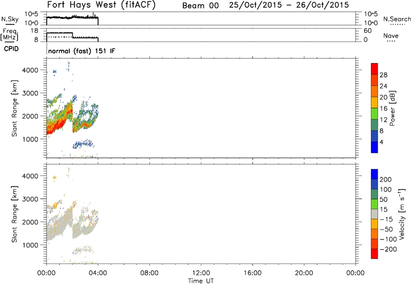This screenshot has width=411, height=284.
Task: Click the 'Beam 00' label
Action: 200,6
